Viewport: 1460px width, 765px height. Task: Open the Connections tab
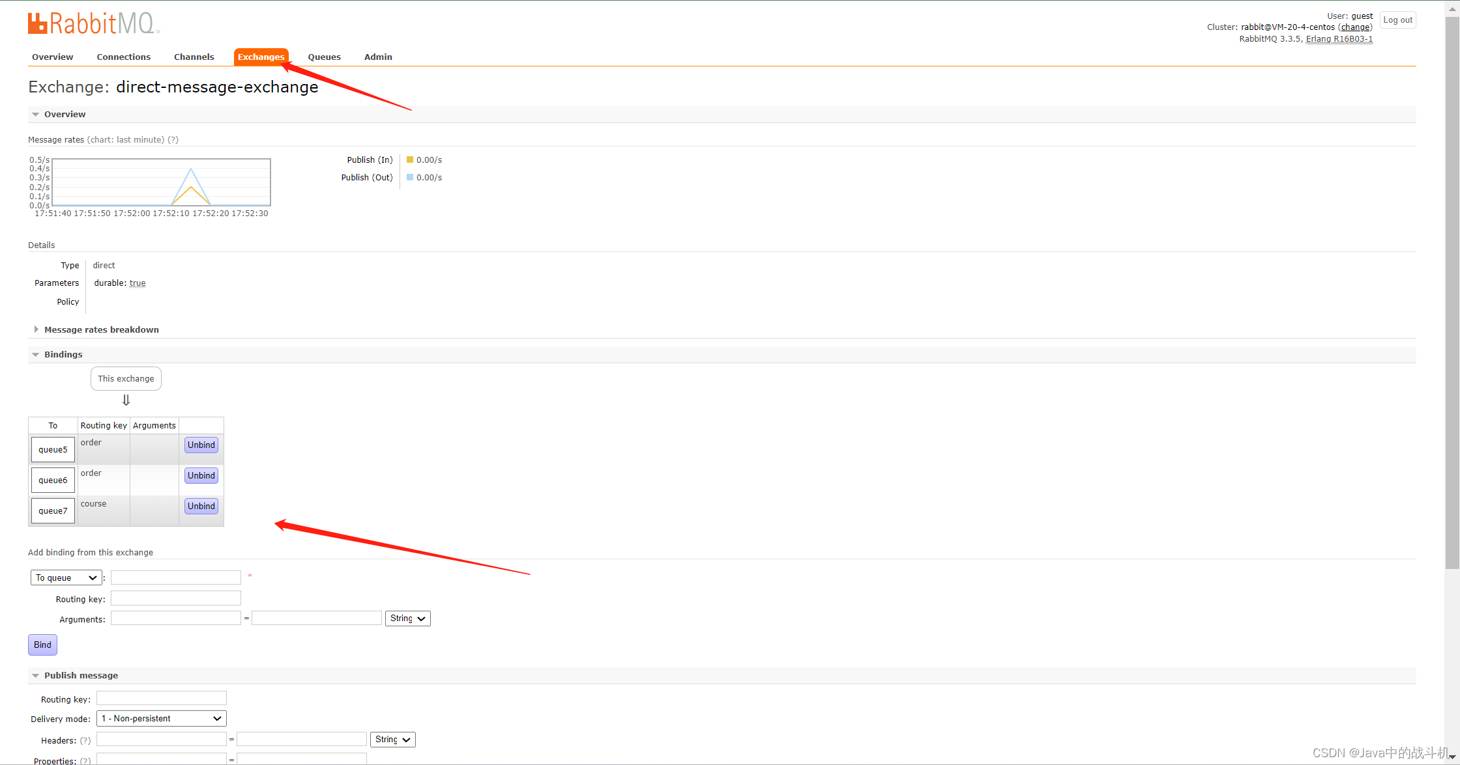click(x=123, y=57)
